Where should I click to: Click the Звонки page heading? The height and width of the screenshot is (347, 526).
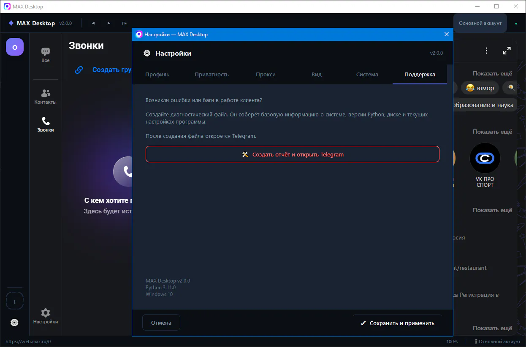tap(86, 46)
